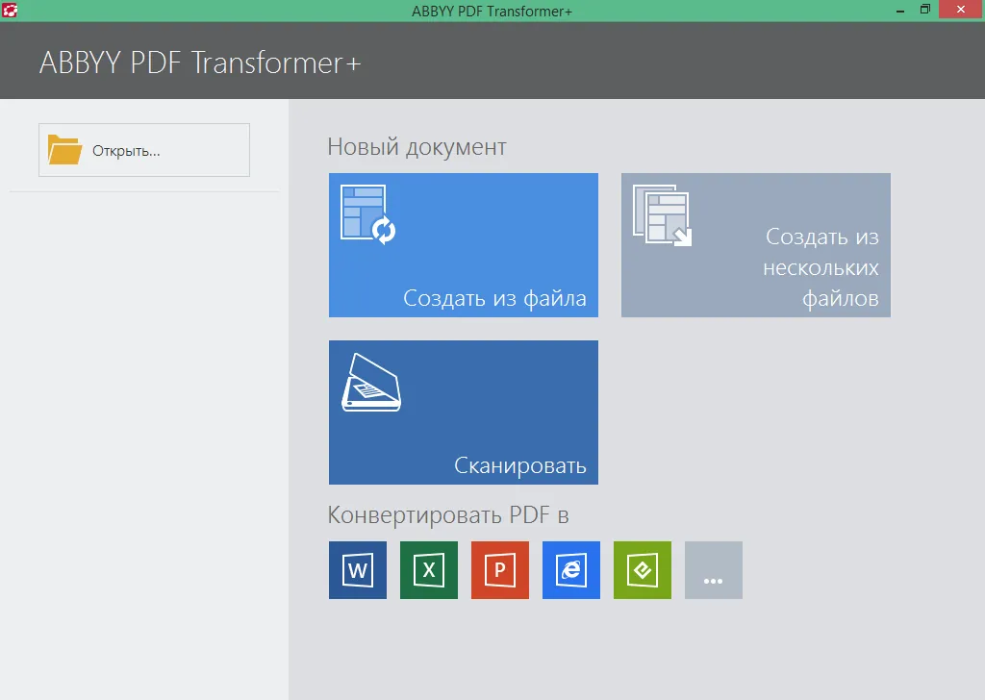Screen dimensions: 985x700
Task: Click the Создать из нескольких файлов tile
Action: (x=756, y=245)
